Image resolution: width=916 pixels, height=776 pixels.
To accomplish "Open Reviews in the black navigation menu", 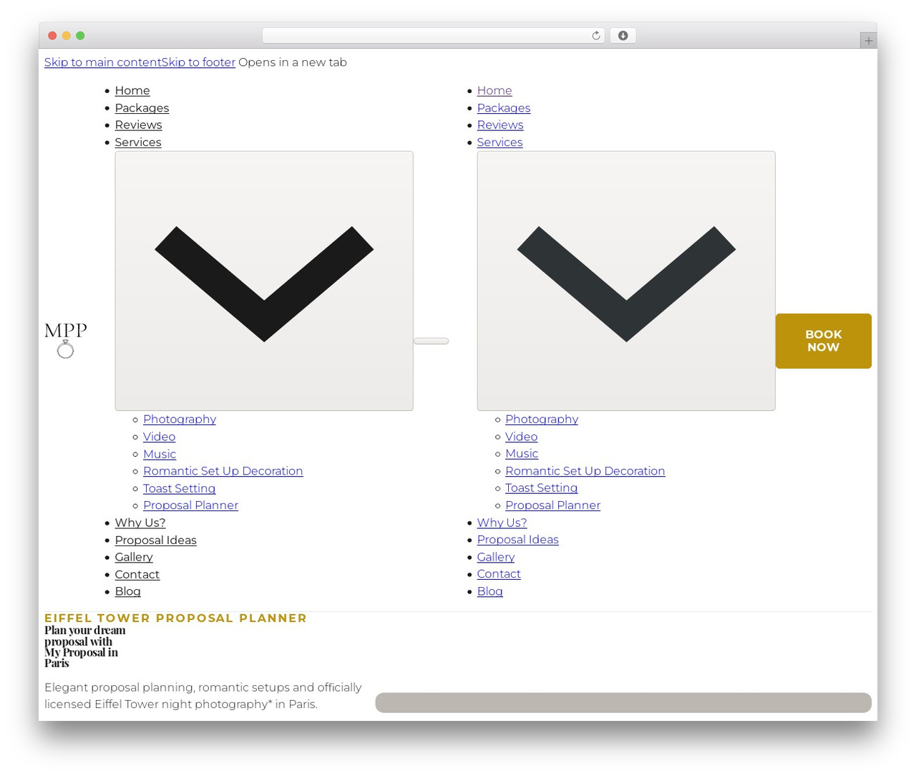I will tap(138, 125).
